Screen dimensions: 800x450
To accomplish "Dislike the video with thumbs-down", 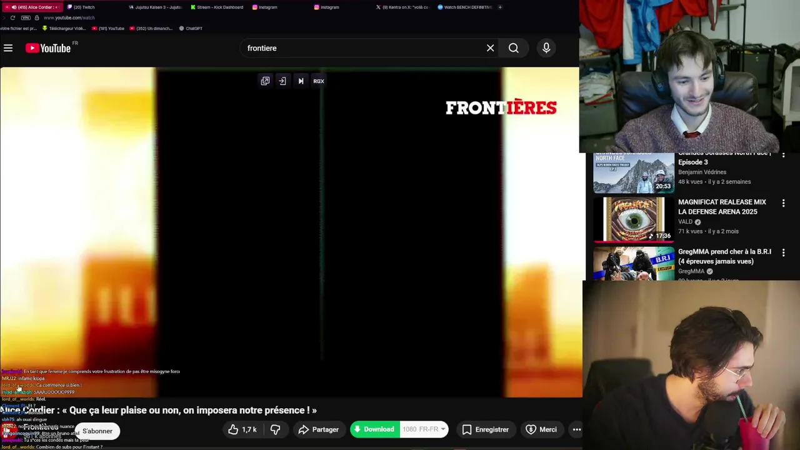I will click(275, 429).
